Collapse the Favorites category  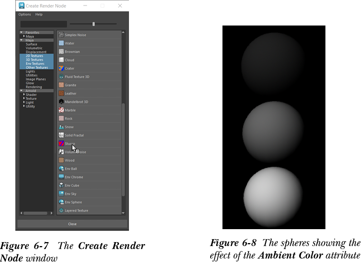[x=21, y=32]
